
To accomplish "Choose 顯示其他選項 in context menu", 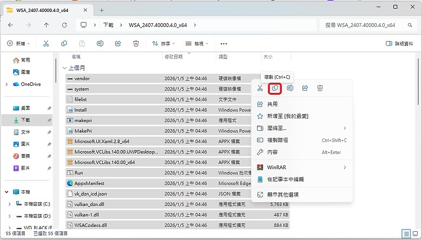I will (x=302, y=195).
